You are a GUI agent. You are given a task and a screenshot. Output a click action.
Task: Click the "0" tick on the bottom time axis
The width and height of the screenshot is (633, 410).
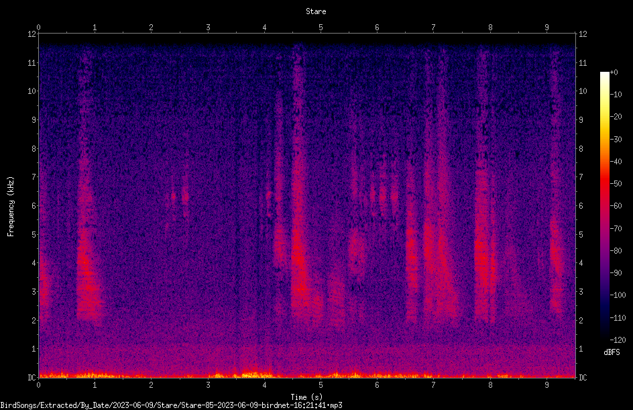coord(38,385)
